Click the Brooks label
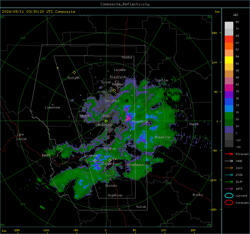 (197, 195)
